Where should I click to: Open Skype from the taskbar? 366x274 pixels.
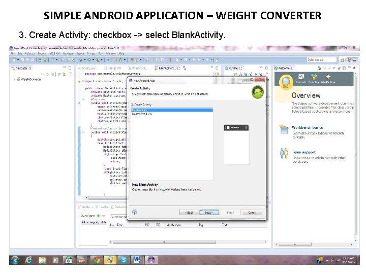click(124, 260)
